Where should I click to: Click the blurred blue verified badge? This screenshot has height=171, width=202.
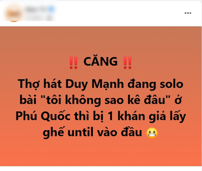click(x=51, y=9)
